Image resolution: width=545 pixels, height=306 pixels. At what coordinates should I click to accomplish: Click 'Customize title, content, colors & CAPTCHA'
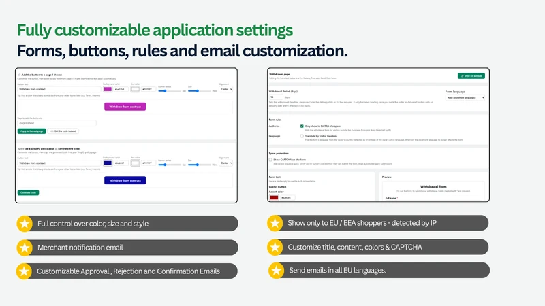tap(355, 247)
